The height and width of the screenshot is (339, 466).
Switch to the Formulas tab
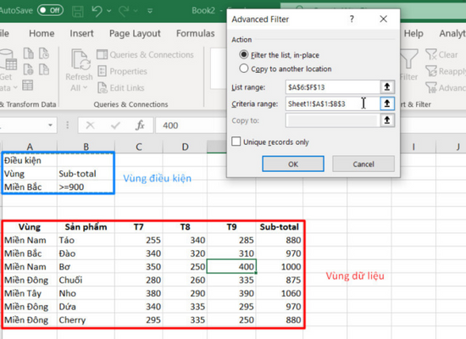(x=195, y=33)
